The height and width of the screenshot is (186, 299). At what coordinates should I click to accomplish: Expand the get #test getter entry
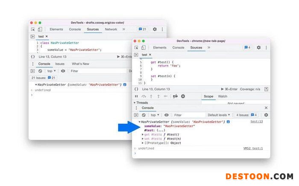(143, 134)
